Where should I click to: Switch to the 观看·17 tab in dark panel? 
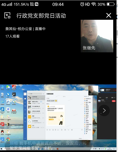[113, 98]
